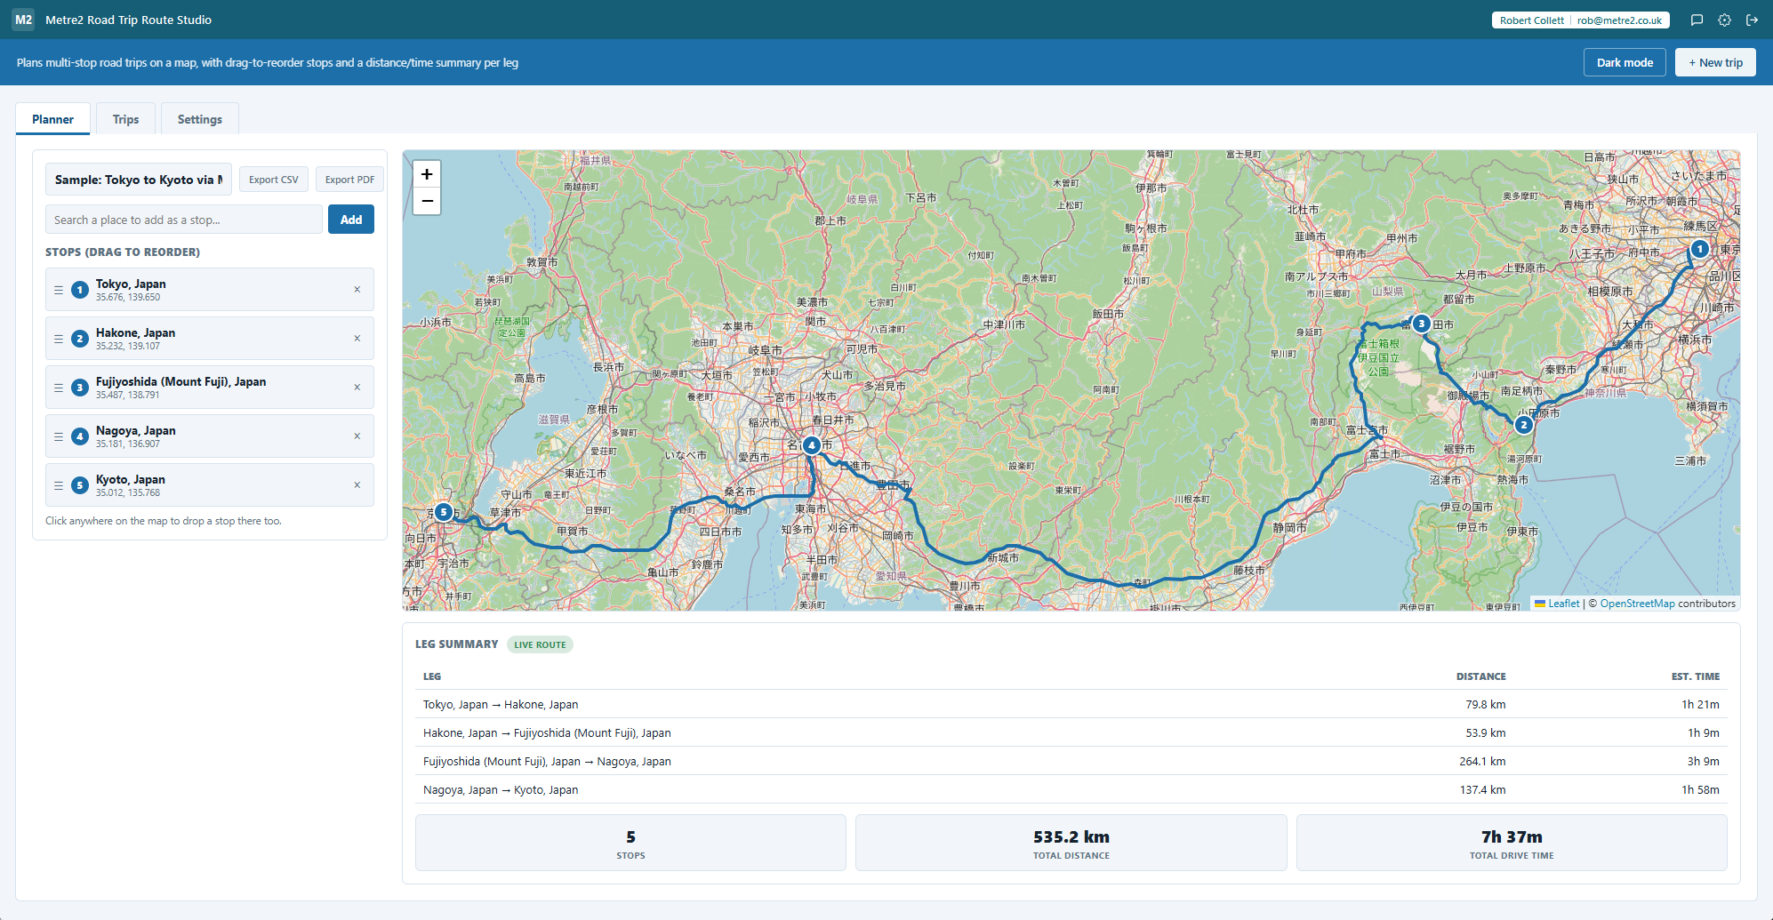Grab the drag handle for Hakone stop
Screen dimensions: 1773x920
(x=59, y=339)
